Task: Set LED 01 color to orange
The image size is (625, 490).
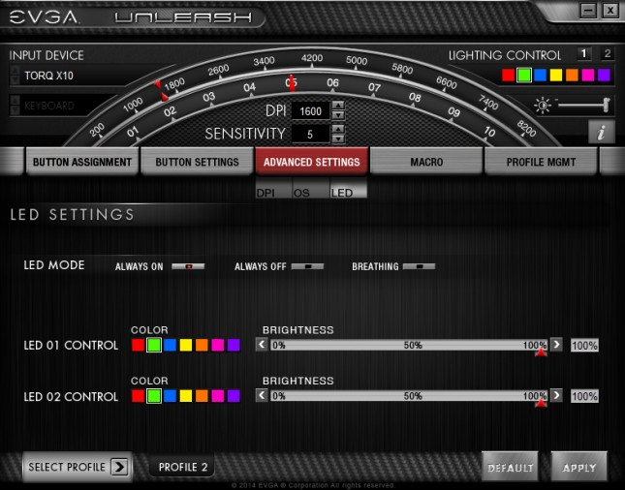Action: point(202,345)
